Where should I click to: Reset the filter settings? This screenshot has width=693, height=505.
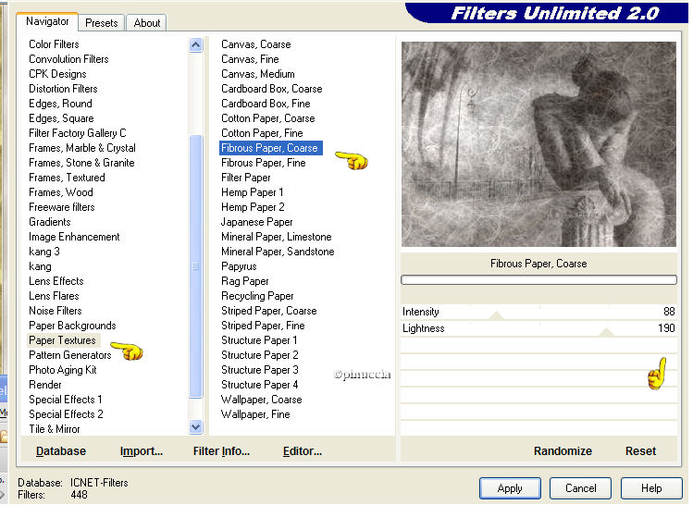[640, 451]
